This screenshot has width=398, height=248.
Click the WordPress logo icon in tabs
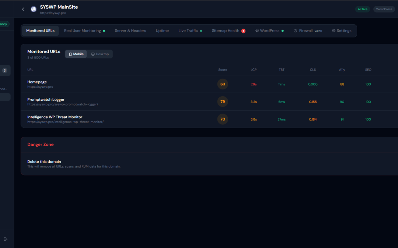point(257,30)
